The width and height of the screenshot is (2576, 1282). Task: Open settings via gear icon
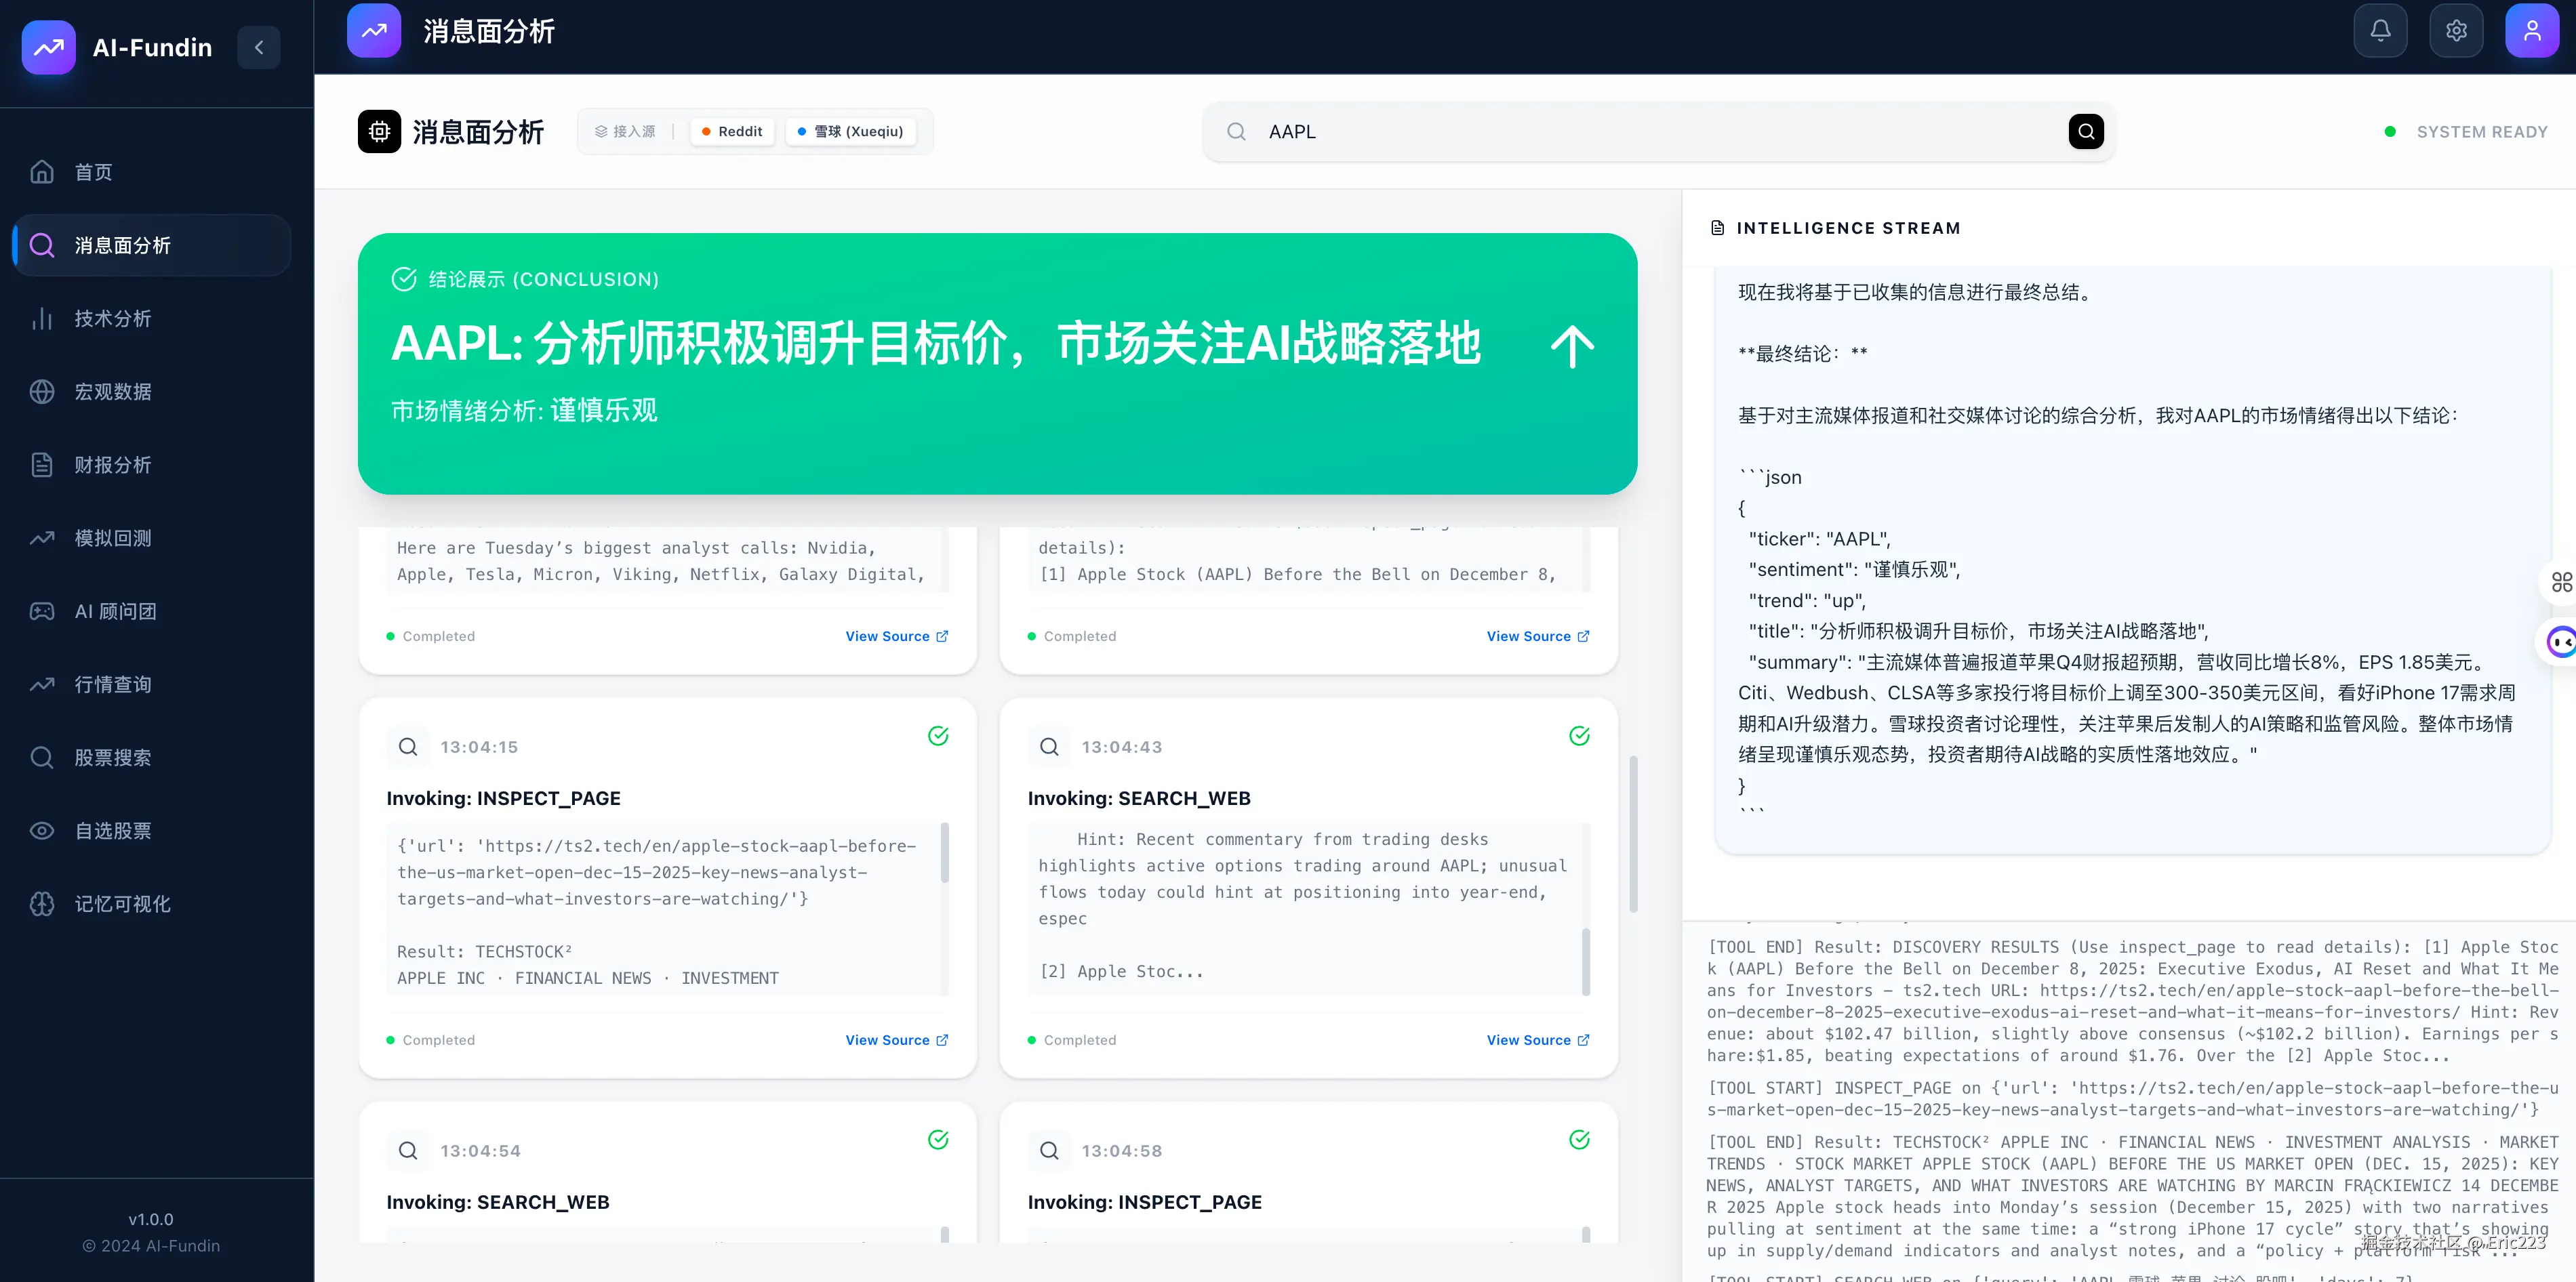[x=2456, y=31]
